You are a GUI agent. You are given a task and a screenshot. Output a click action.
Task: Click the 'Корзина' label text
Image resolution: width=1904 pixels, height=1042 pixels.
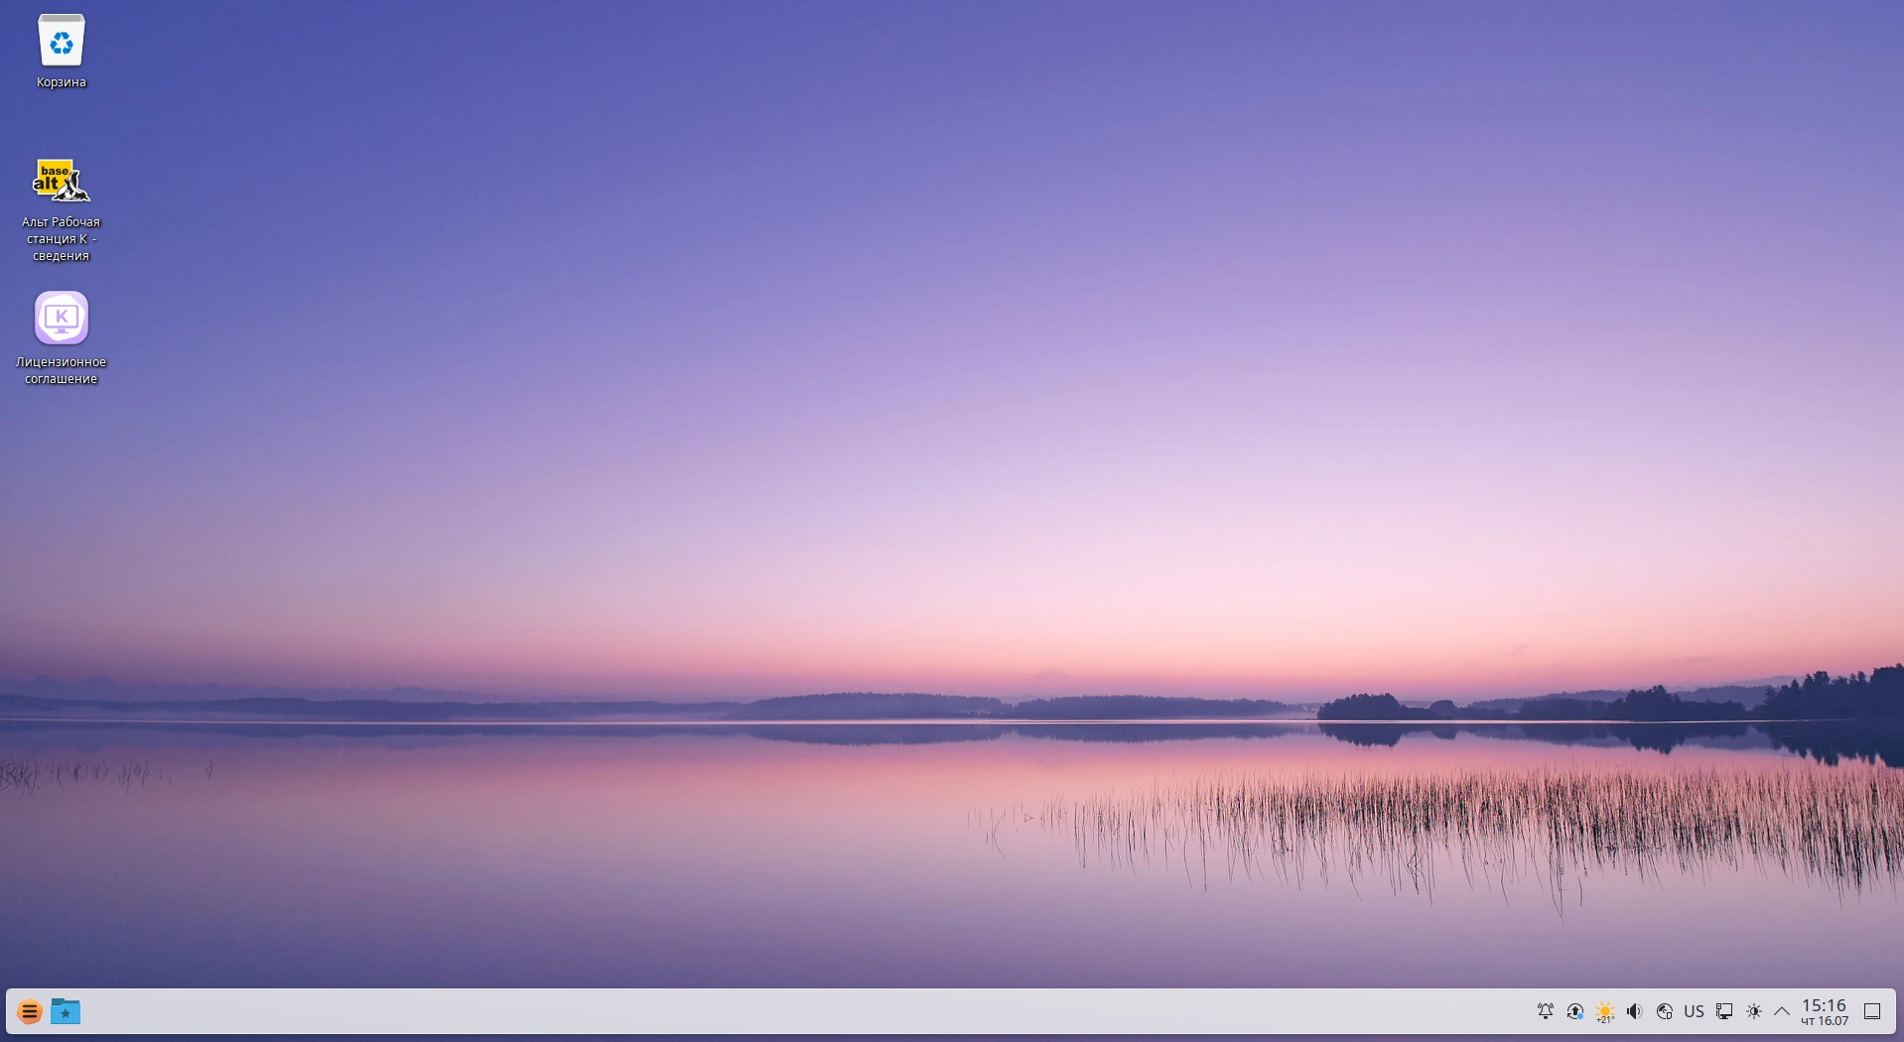coord(62,82)
